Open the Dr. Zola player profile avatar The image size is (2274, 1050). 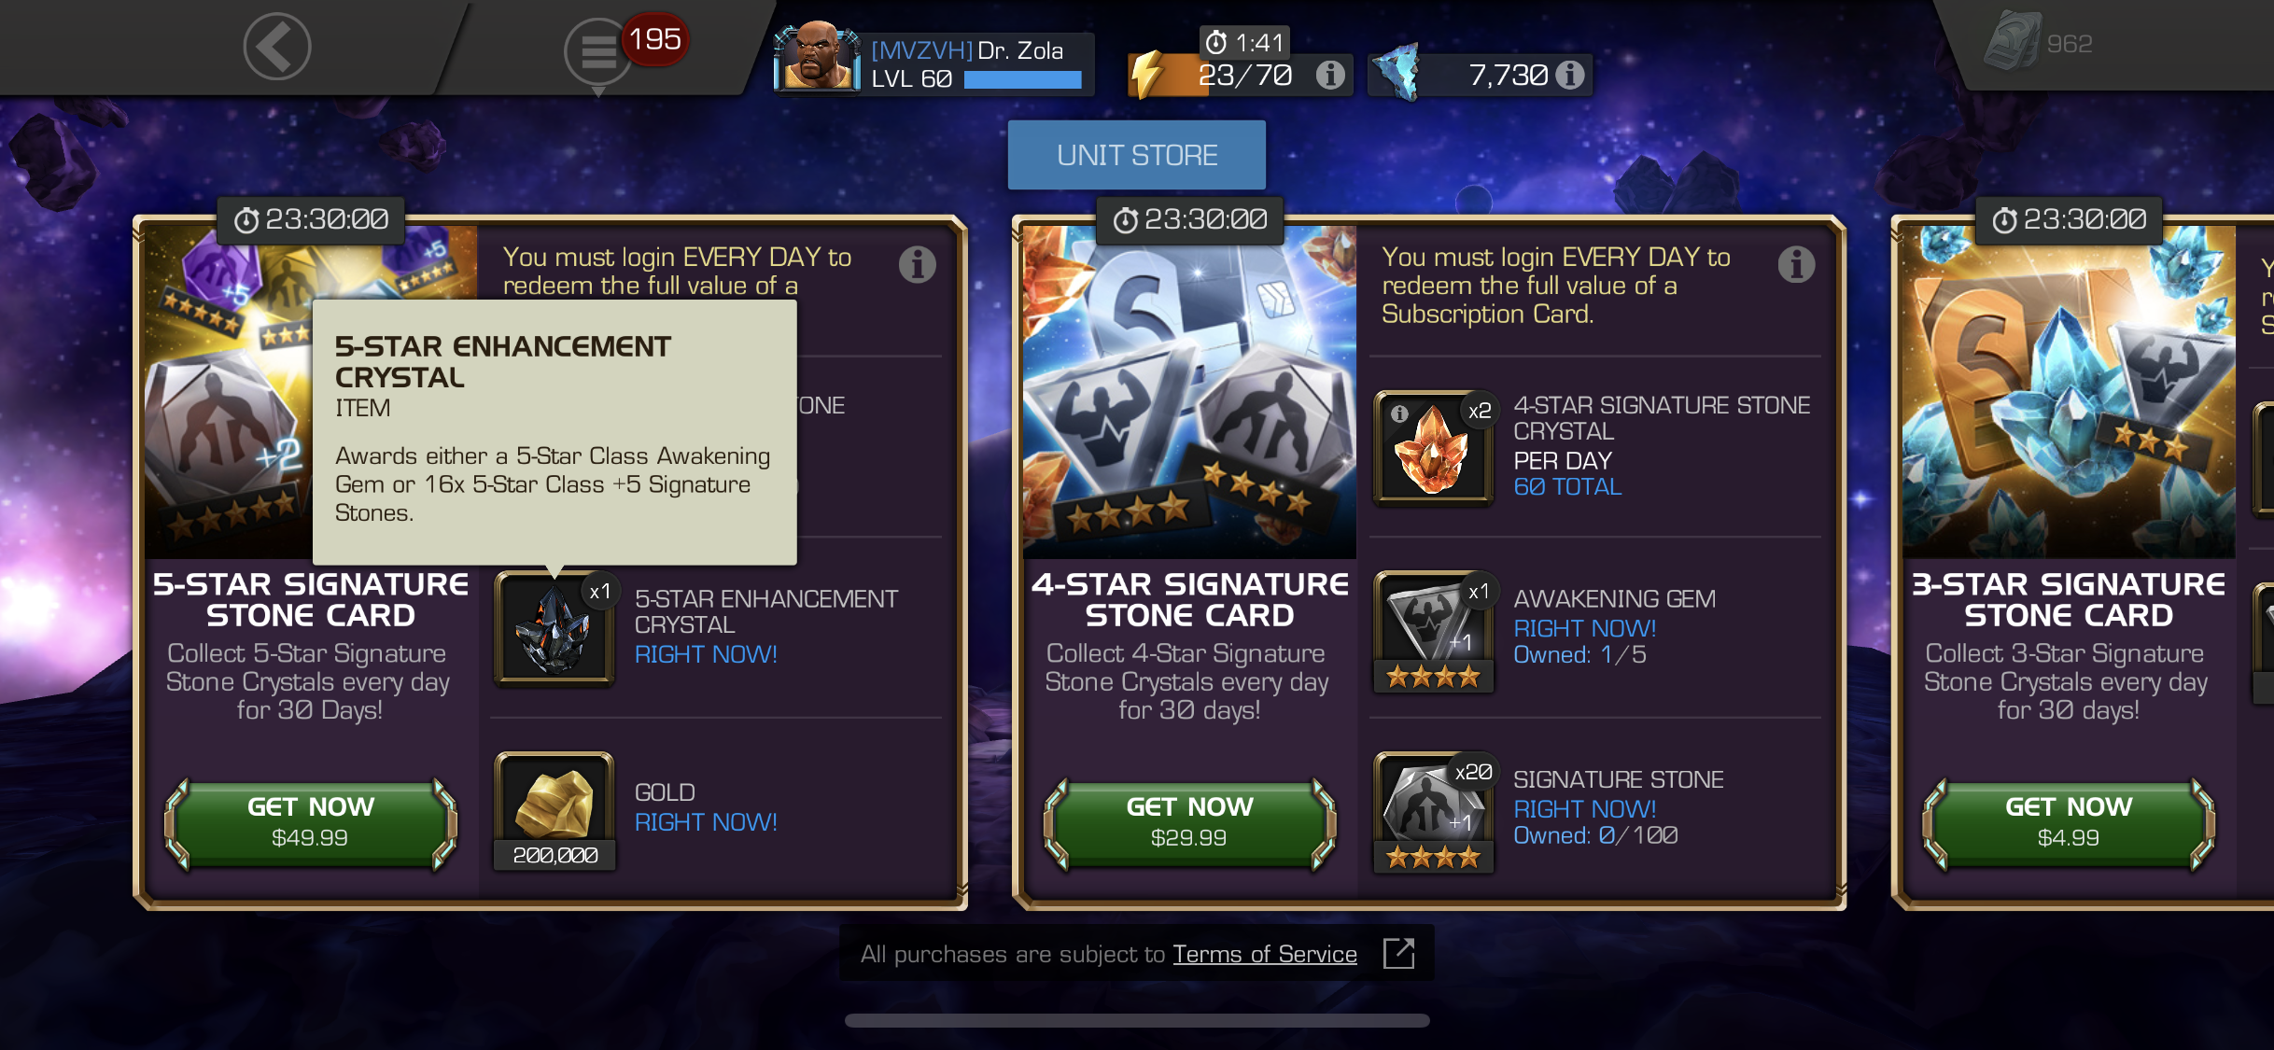(817, 56)
